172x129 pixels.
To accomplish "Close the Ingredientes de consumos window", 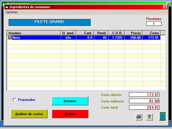I will (165, 7).
